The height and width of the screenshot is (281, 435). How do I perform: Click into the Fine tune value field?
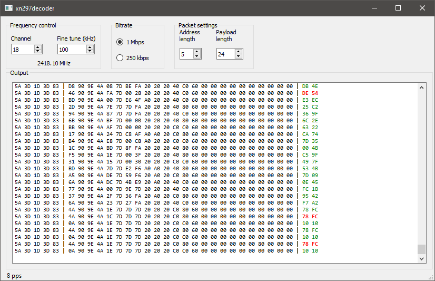click(x=72, y=50)
